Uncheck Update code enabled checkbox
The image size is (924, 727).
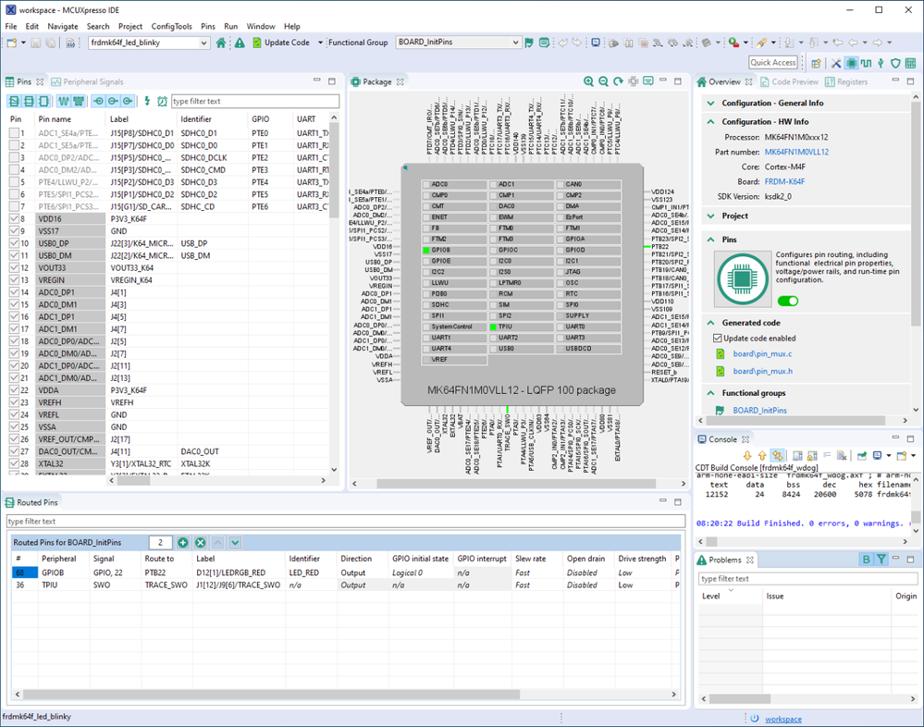[718, 339]
